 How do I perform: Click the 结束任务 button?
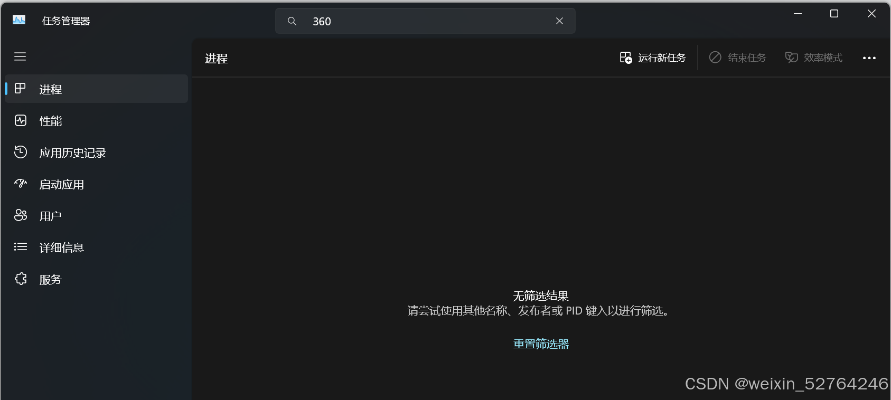(x=737, y=58)
